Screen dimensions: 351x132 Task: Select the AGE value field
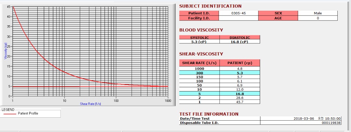coord(318,18)
